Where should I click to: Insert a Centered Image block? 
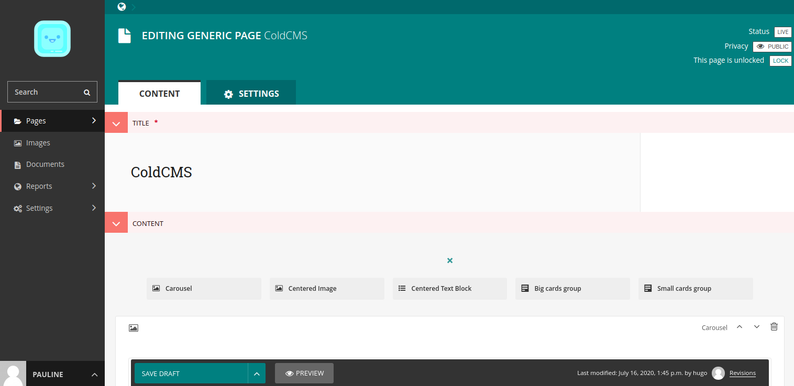pos(326,288)
